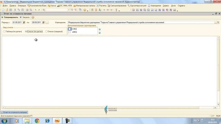
Task: Click the Save toolbar icon
Action: (11, 10)
